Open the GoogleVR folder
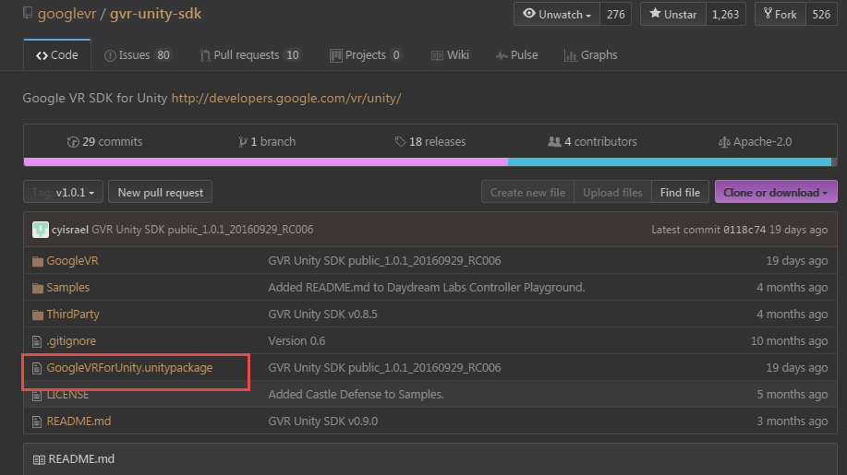Screen dimensions: 847x475 pos(72,261)
